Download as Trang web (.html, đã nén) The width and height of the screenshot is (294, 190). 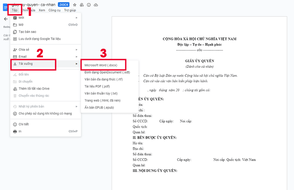(x=110, y=101)
